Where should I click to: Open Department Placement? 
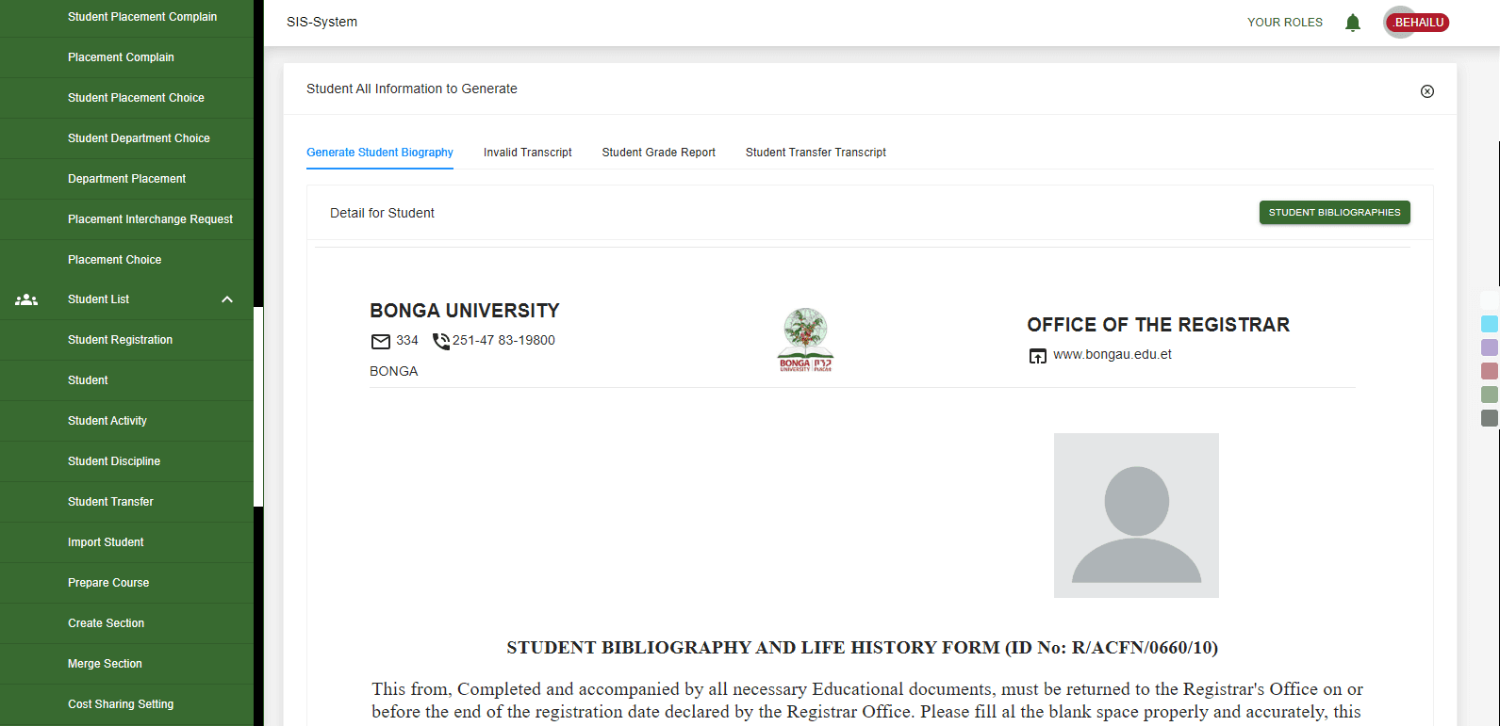coord(126,179)
